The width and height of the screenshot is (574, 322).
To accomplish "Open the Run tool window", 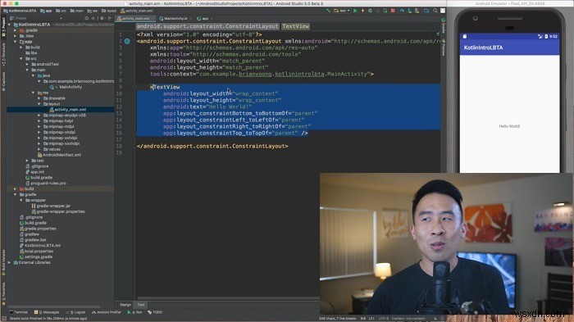I will click(134, 312).
